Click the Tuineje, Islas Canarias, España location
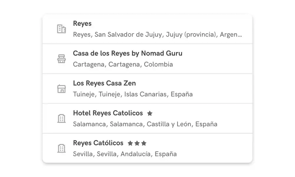 click(133, 94)
